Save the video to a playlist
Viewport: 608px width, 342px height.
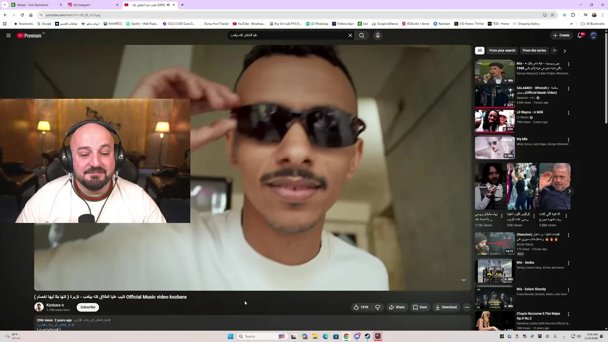pyautogui.click(x=420, y=307)
